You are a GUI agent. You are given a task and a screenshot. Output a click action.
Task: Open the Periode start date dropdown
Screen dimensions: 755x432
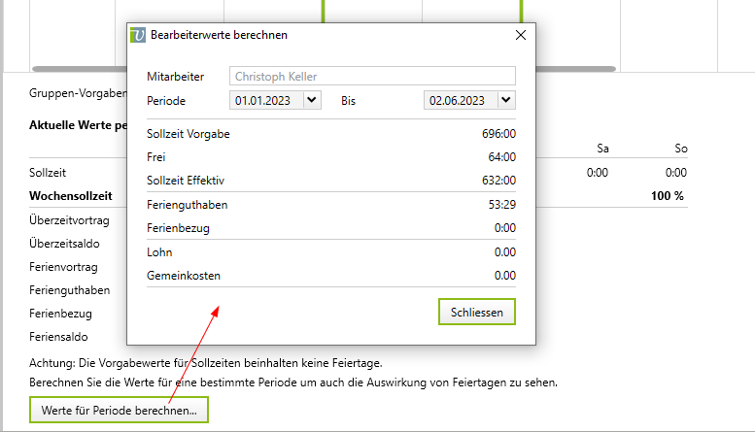(311, 100)
